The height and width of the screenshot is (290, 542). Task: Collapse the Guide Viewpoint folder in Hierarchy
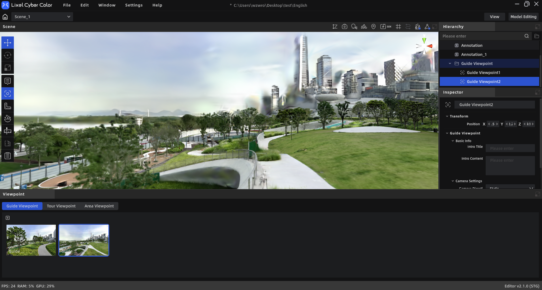pyautogui.click(x=450, y=64)
